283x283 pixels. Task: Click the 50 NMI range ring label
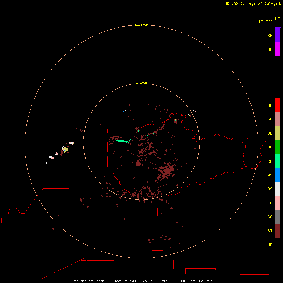141,83
